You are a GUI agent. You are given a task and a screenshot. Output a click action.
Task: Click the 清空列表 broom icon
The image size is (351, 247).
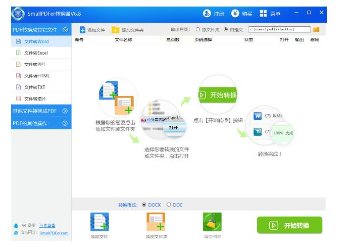212,222
